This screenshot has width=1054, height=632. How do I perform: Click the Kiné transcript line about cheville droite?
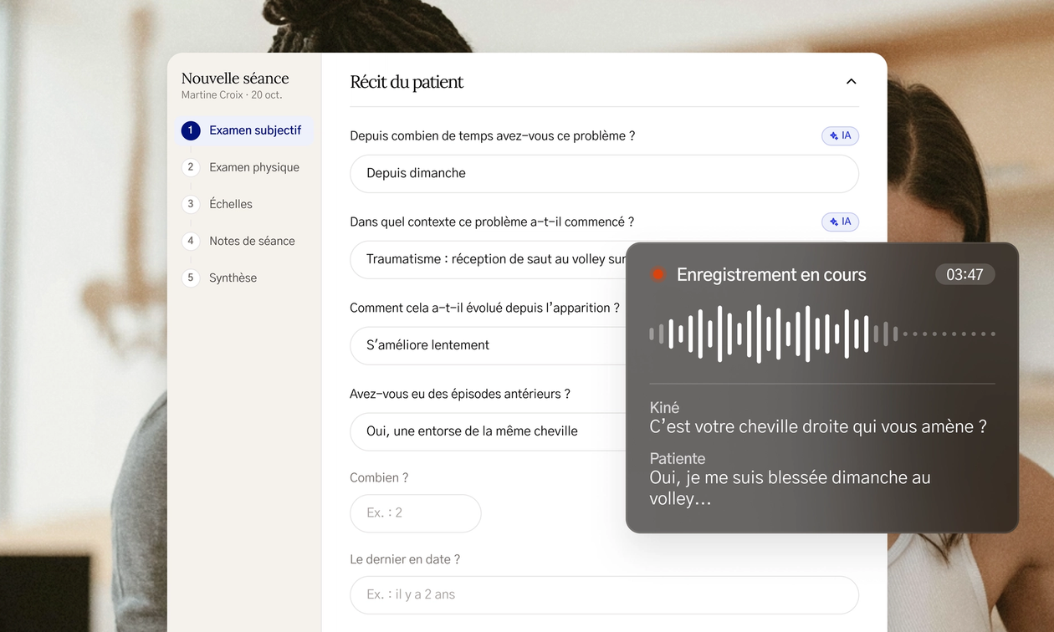(x=818, y=426)
